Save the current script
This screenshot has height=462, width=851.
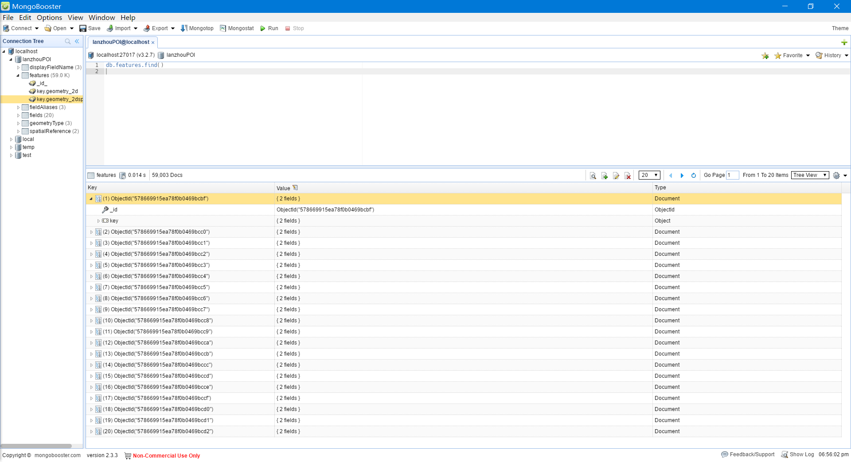point(90,28)
